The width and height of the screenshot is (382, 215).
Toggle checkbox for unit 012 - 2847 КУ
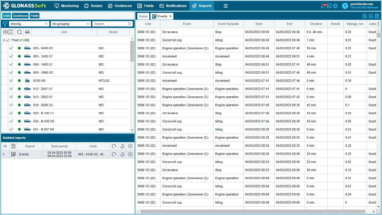pos(11,89)
